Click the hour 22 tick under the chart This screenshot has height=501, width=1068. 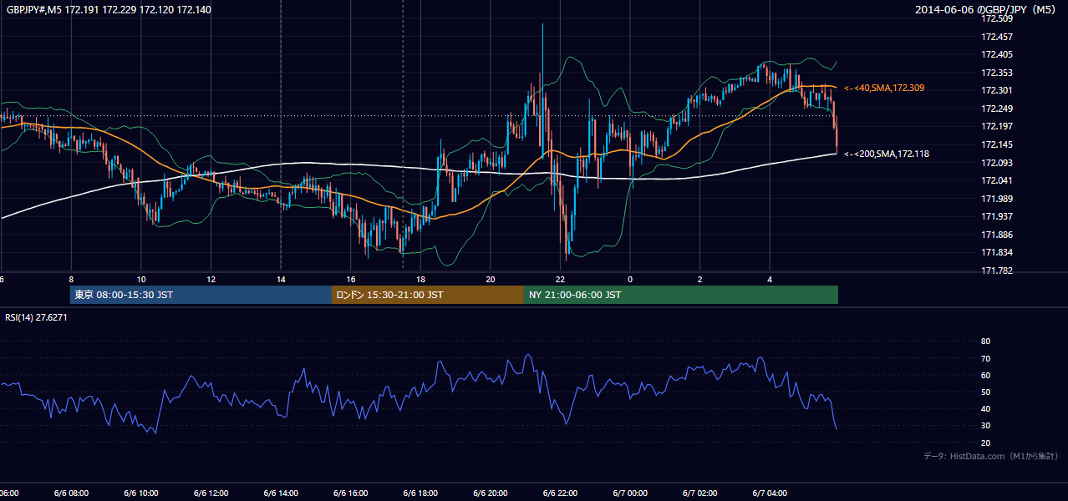(560, 279)
